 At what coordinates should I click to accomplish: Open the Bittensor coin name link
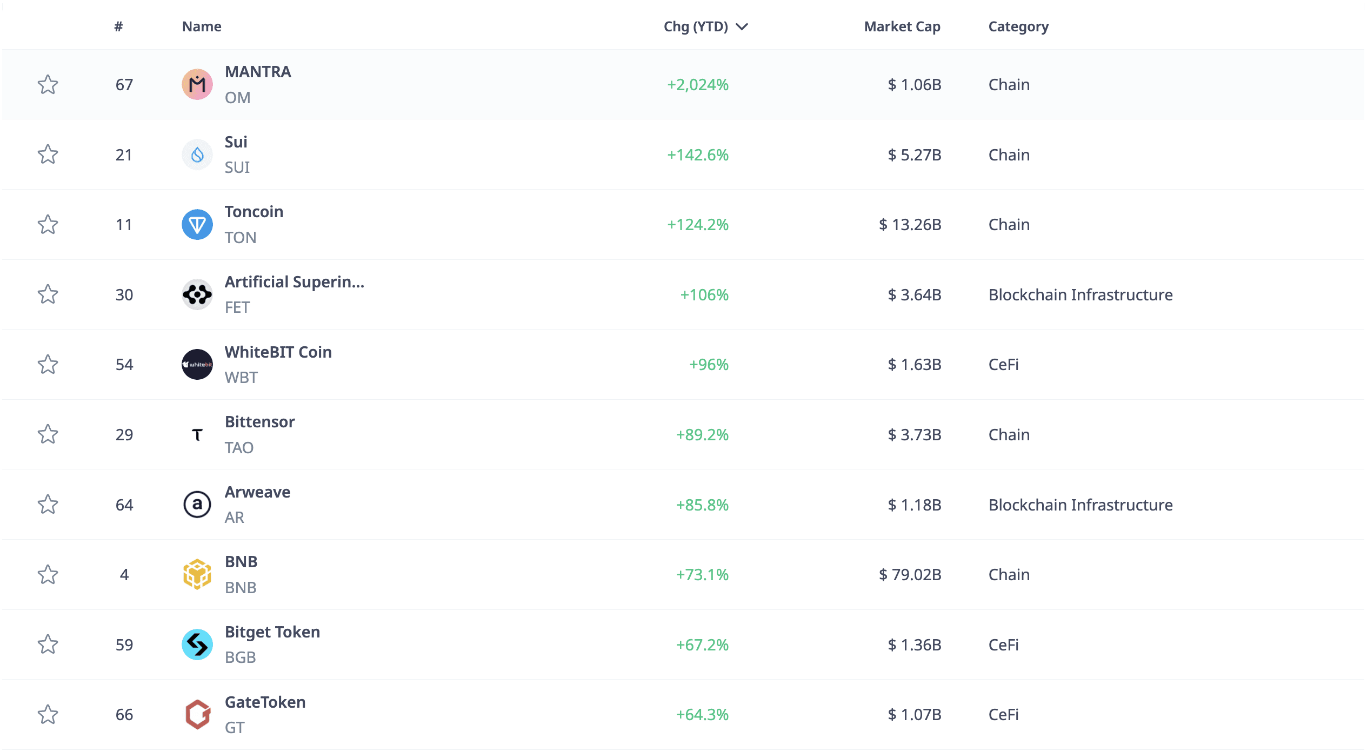[259, 422]
